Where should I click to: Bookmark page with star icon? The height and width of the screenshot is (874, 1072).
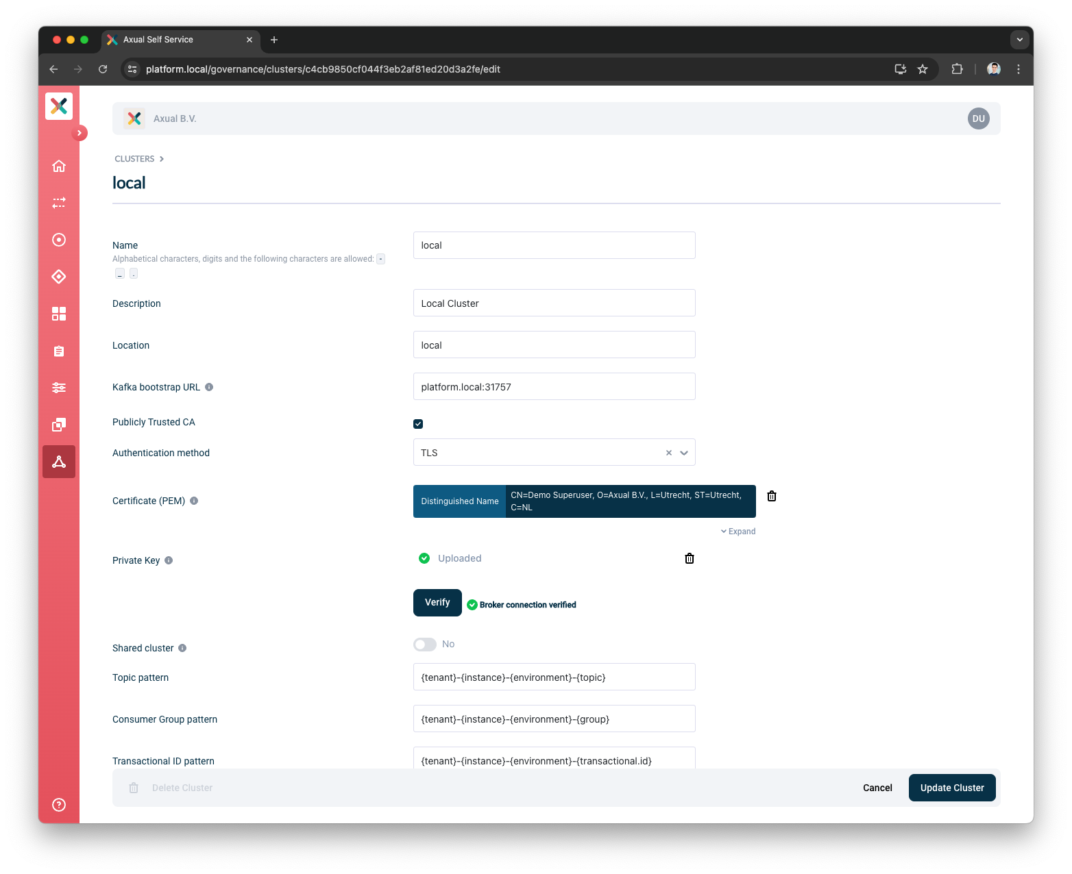923,69
